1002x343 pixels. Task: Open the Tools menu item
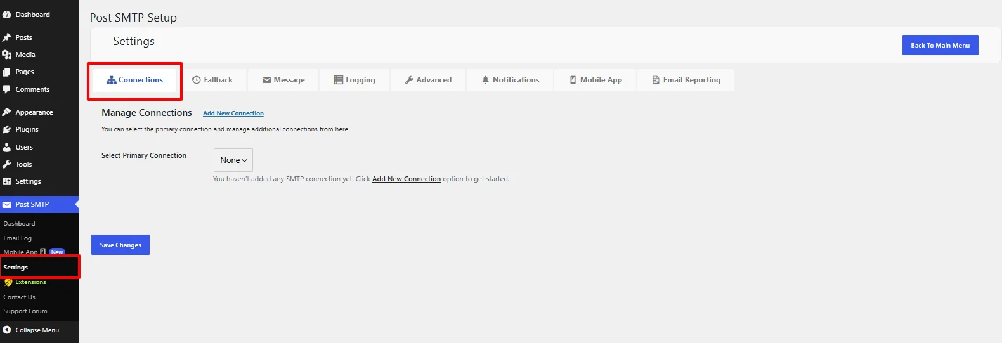pos(39,164)
